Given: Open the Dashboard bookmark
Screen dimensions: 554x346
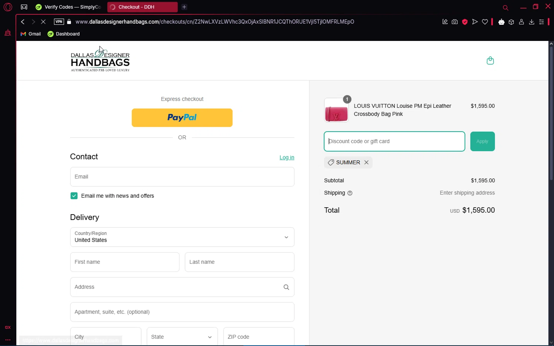Looking at the screenshot, I should pyautogui.click(x=64, y=34).
